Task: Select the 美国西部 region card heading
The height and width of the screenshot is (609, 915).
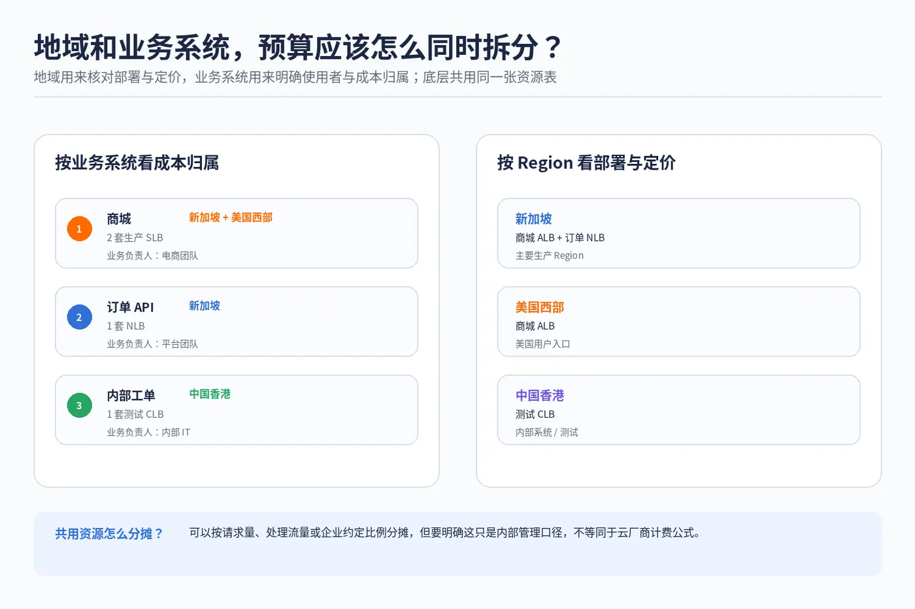Action: [x=539, y=307]
